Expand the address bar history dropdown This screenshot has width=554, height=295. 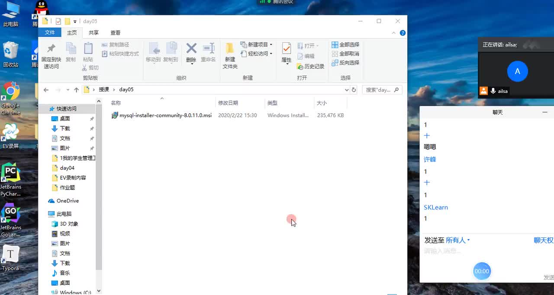coord(347,90)
